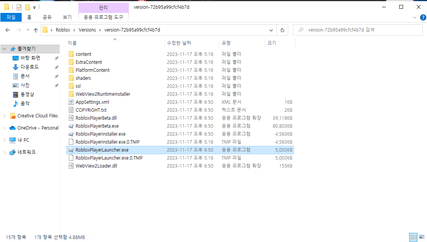Select the file name AppSettings.xml
Image resolution: width=427 pixels, height=242 pixels.
(x=92, y=102)
